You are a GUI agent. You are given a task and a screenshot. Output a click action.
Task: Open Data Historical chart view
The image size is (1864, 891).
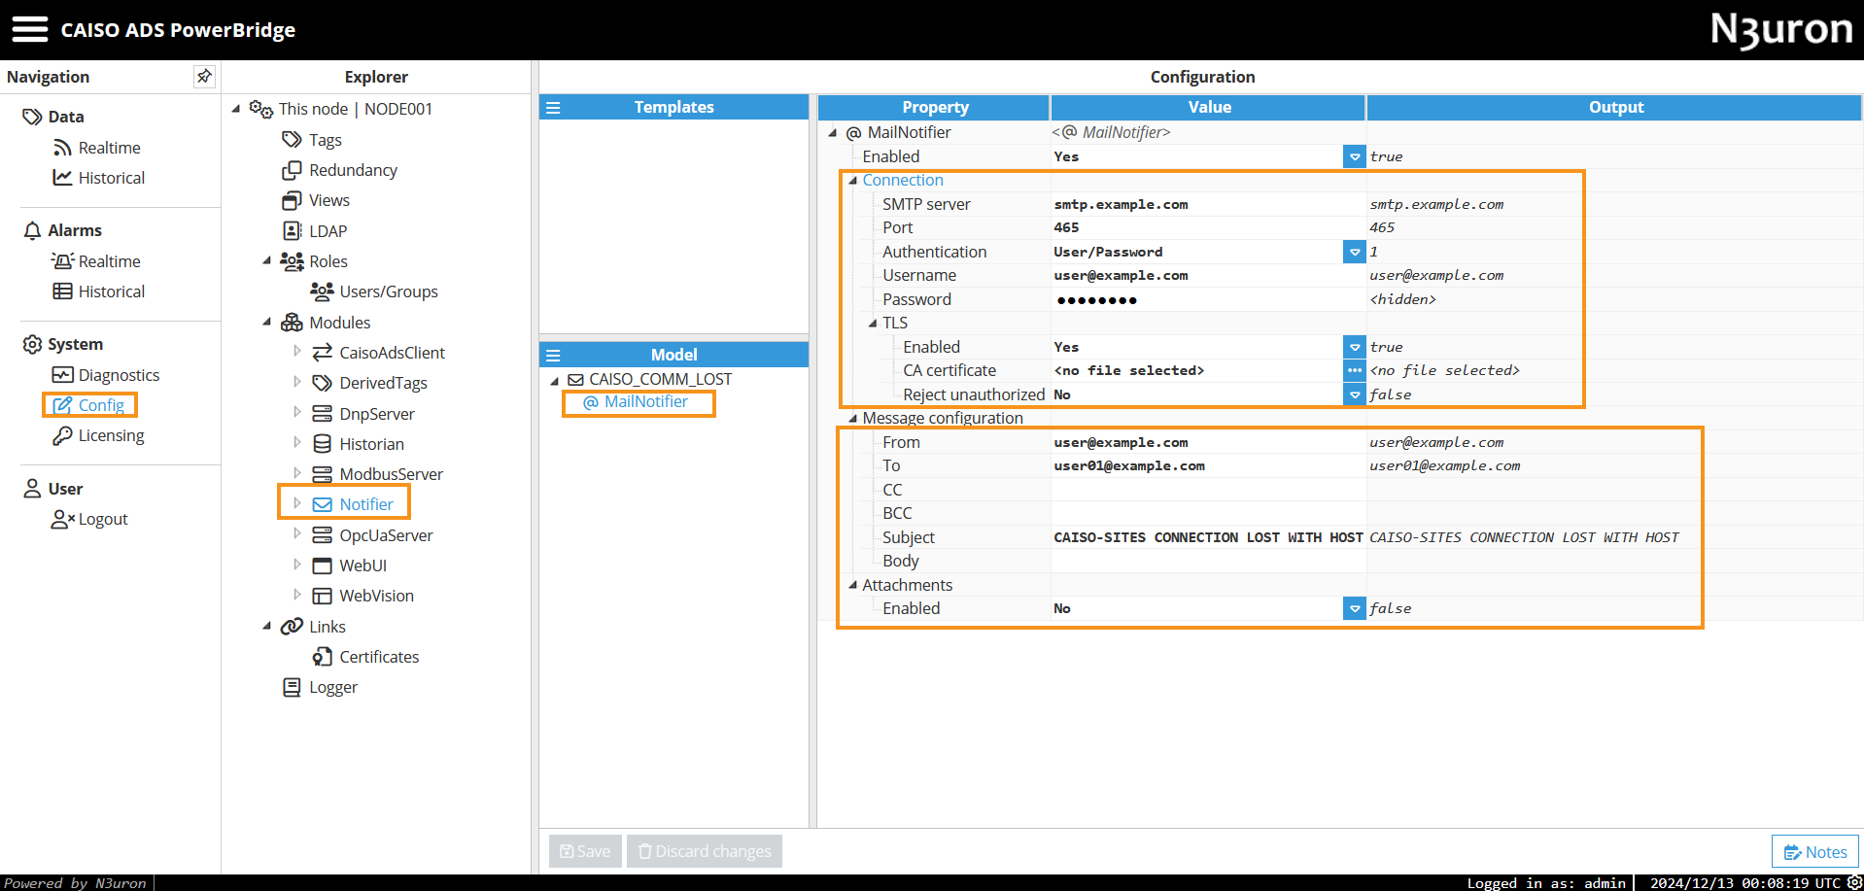[x=99, y=178]
